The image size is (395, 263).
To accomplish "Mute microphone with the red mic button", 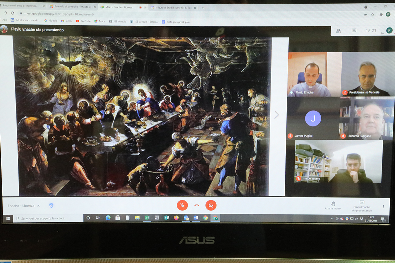I will click(x=182, y=205).
